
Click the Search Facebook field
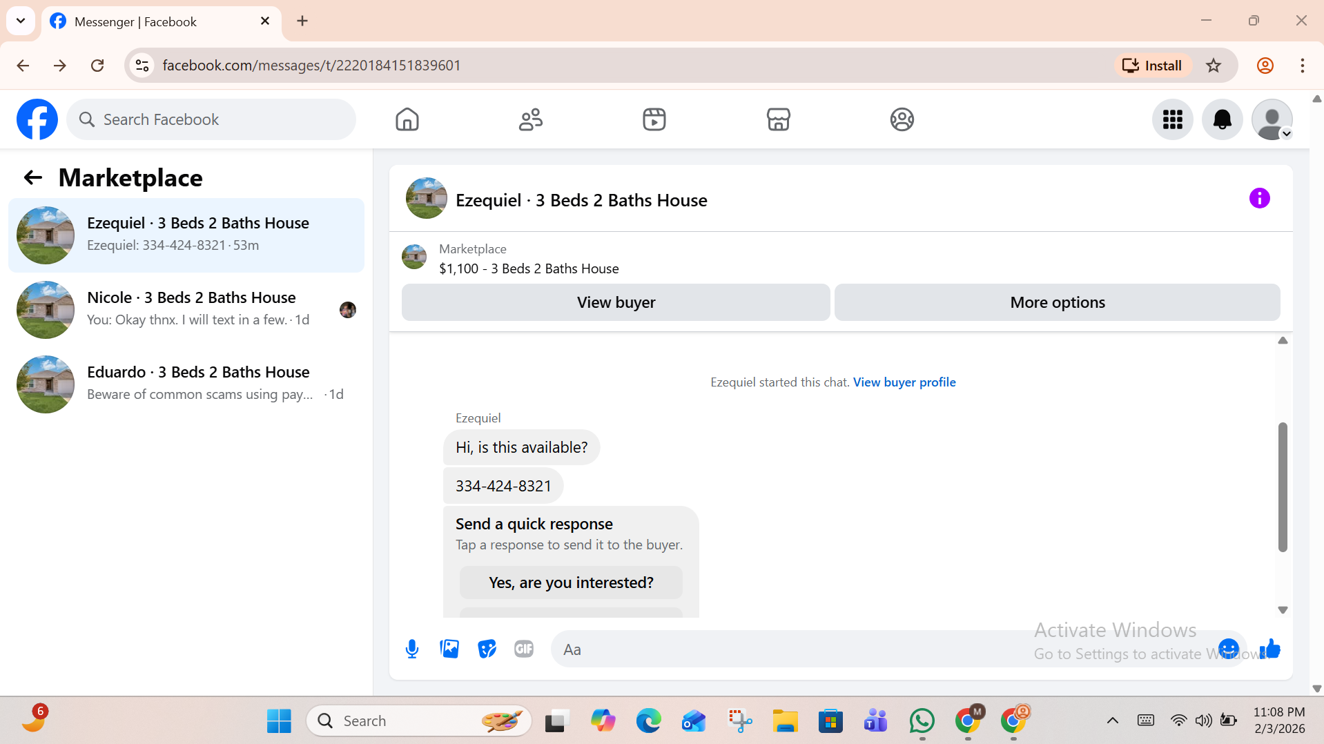(x=211, y=119)
